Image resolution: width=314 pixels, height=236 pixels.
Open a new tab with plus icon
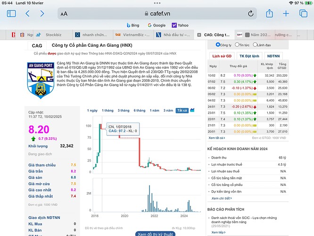287,14
